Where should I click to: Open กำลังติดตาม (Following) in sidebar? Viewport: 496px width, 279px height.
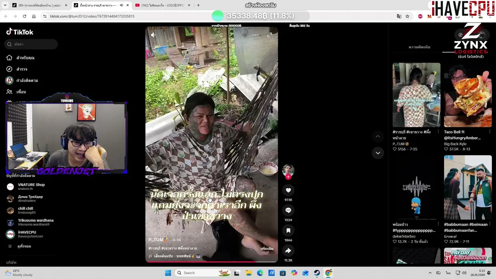coord(22,80)
